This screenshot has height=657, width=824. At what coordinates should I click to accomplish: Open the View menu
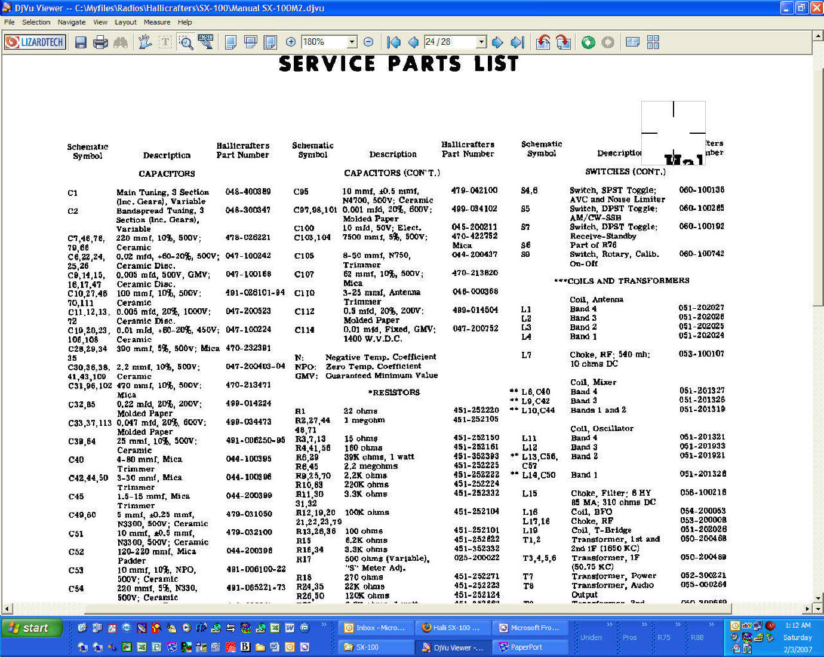point(100,22)
